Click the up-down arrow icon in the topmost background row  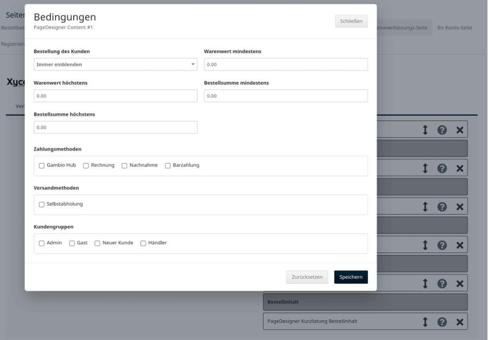[x=425, y=130]
